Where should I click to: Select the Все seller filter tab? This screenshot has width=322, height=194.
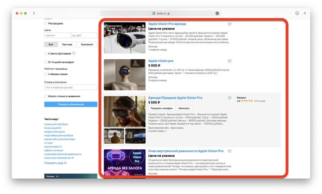(51, 44)
